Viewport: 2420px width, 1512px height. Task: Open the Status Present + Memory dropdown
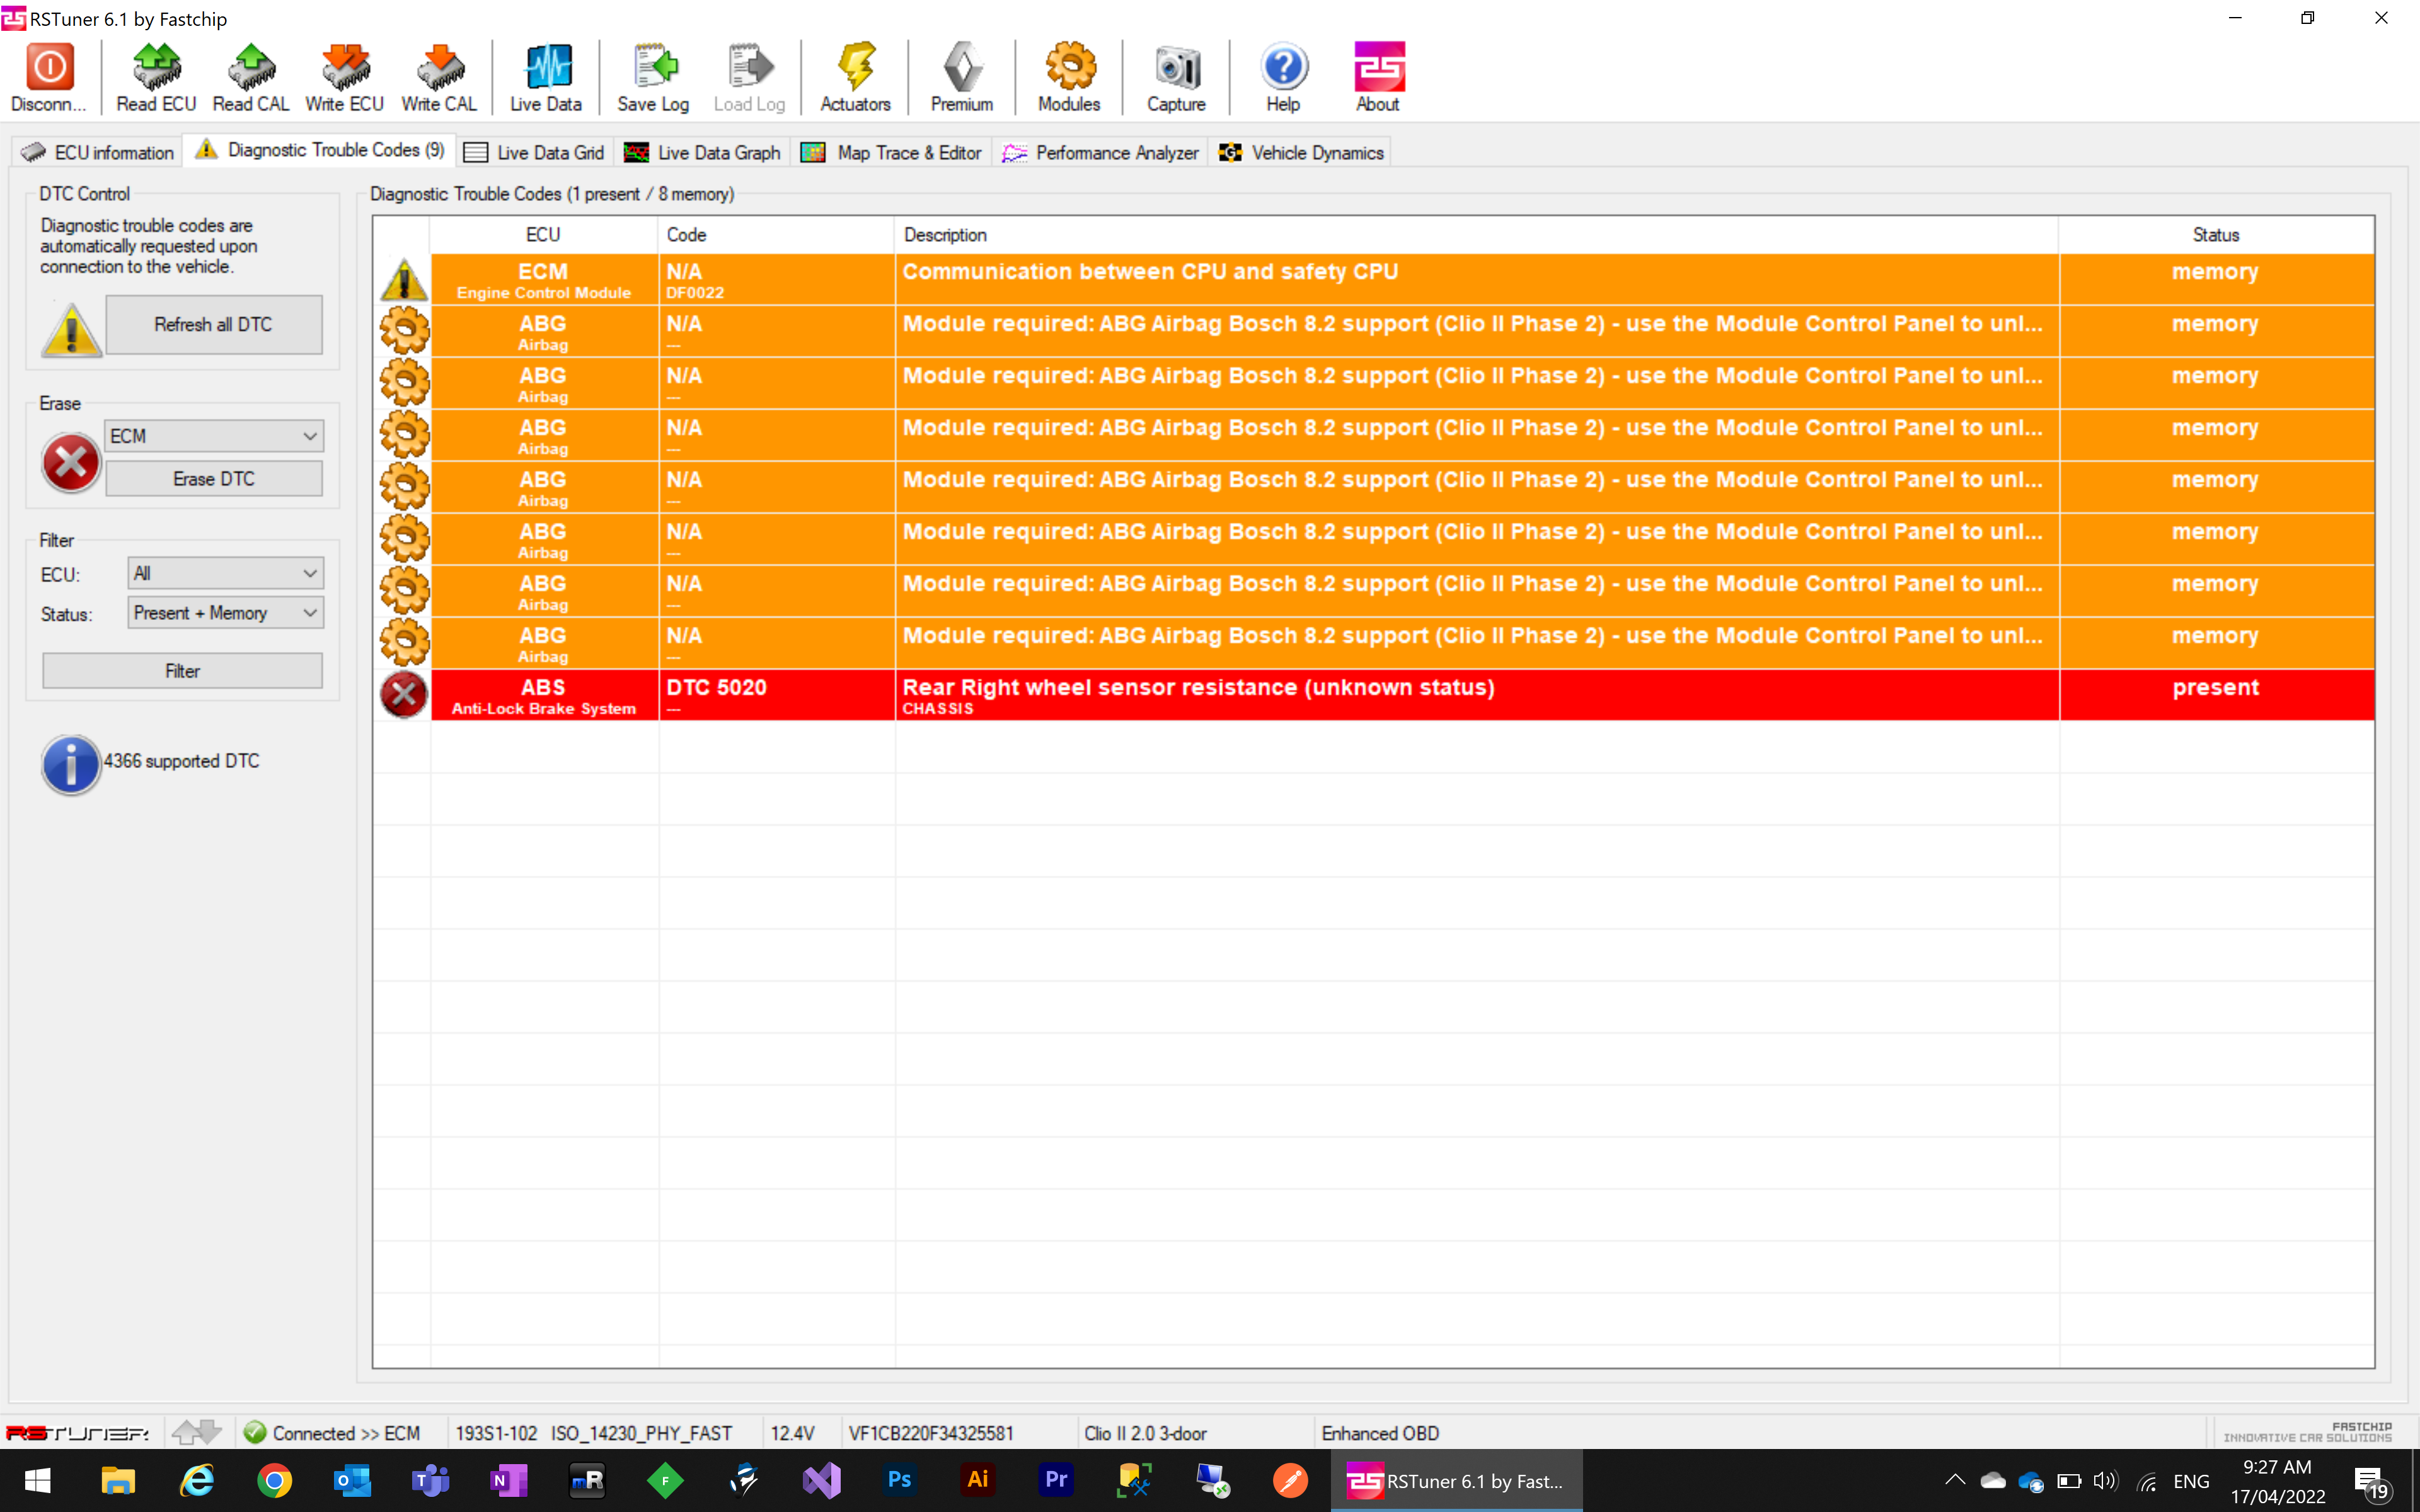pos(226,613)
